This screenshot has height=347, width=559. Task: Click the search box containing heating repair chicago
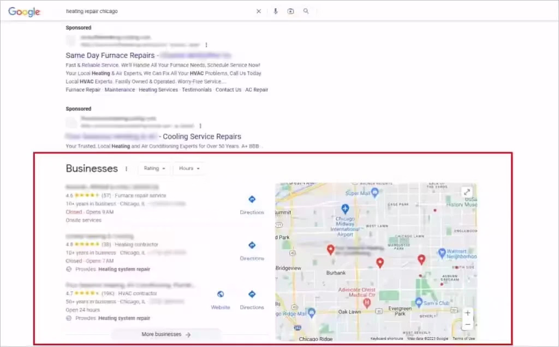(x=159, y=11)
